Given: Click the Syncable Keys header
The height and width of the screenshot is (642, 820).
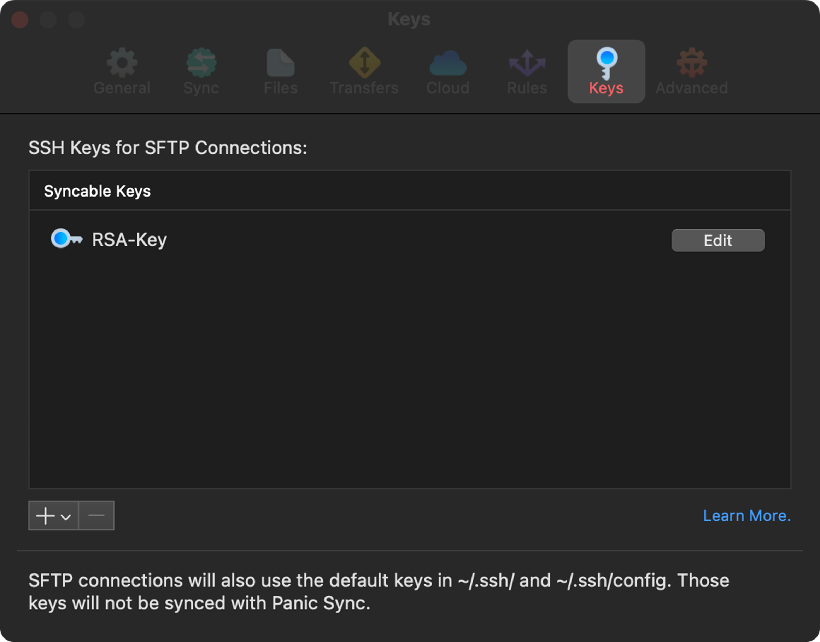Looking at the screenshot, I should pos(97,191).
